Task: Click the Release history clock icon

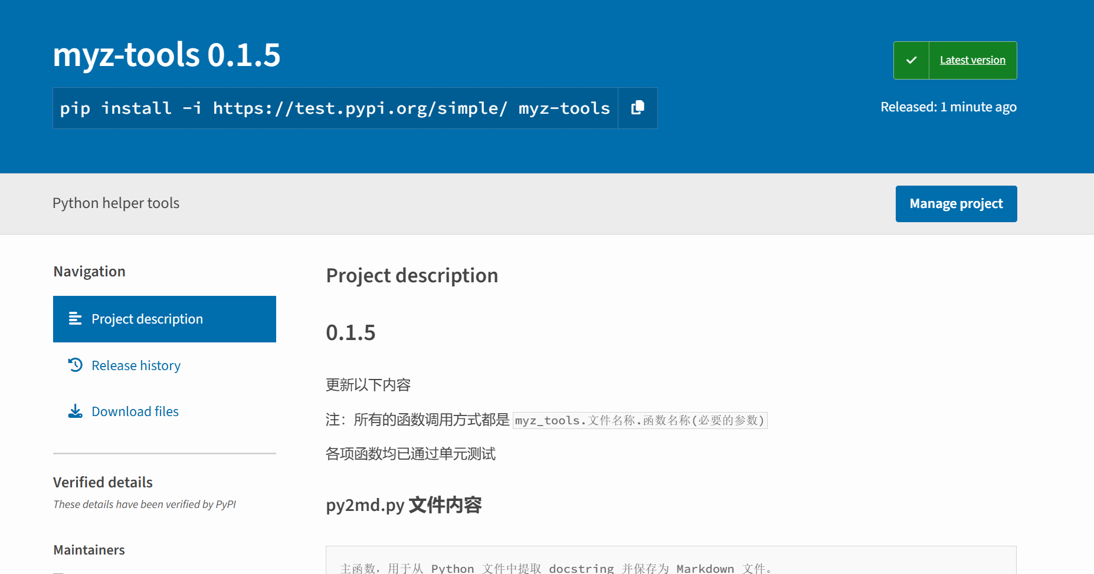Action: pyautogui.click(x=75, y=365)
